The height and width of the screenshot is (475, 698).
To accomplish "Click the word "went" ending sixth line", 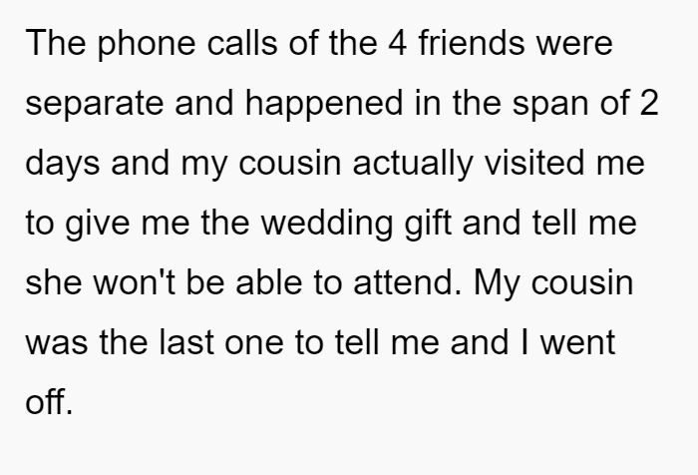I will (577, 343).
